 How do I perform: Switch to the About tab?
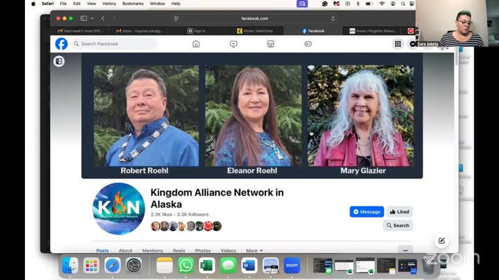[x=125, y=251]
